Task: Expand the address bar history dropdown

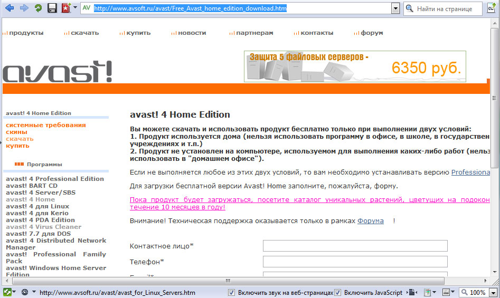Action: tap(395, 8)
